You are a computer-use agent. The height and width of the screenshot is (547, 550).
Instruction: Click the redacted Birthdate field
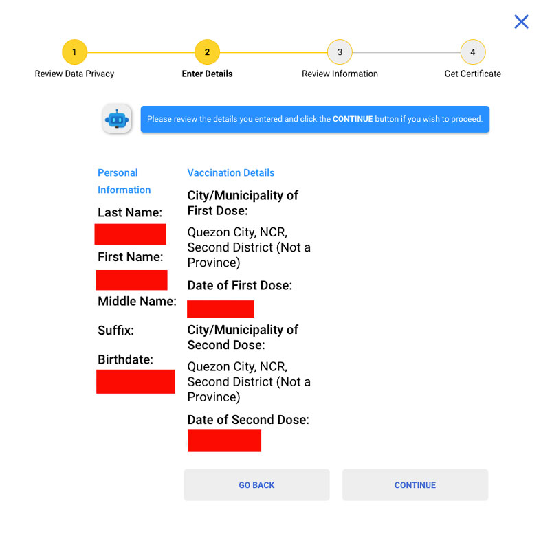[x=135, y=381]
